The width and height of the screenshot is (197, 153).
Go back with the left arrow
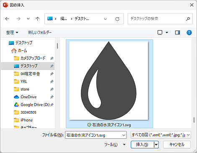[x=7, y=19]
